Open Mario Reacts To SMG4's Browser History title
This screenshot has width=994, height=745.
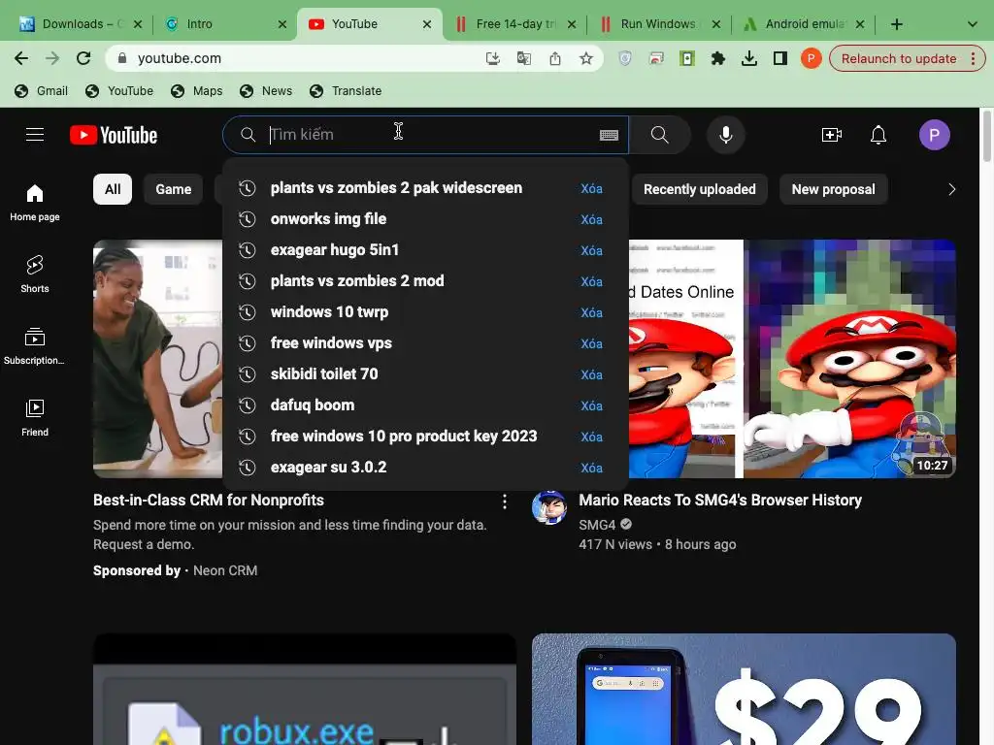coord(720,501)
